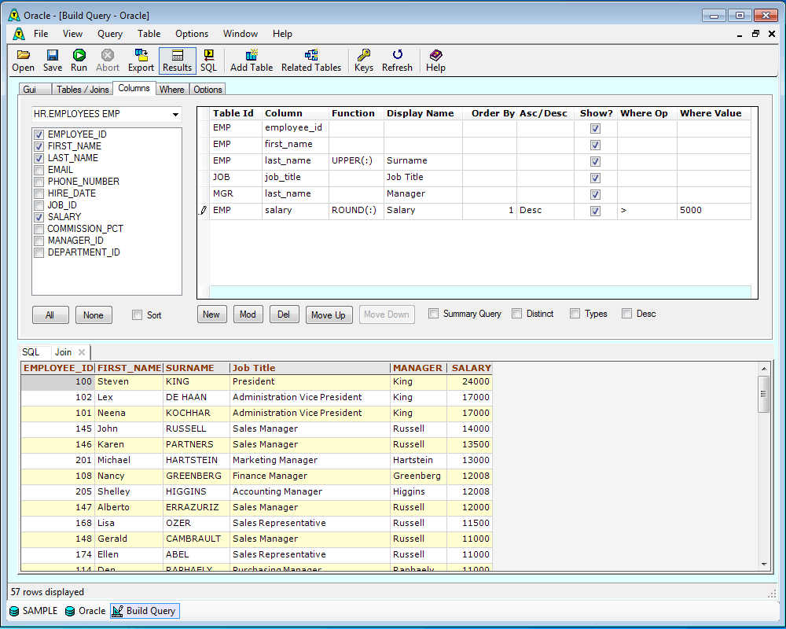
Task: Click the Oracle app icon in the title bar
Action: pyautogui.click(x=14, y=16)
